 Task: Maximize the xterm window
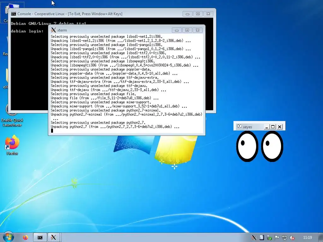tap(187, 30)
